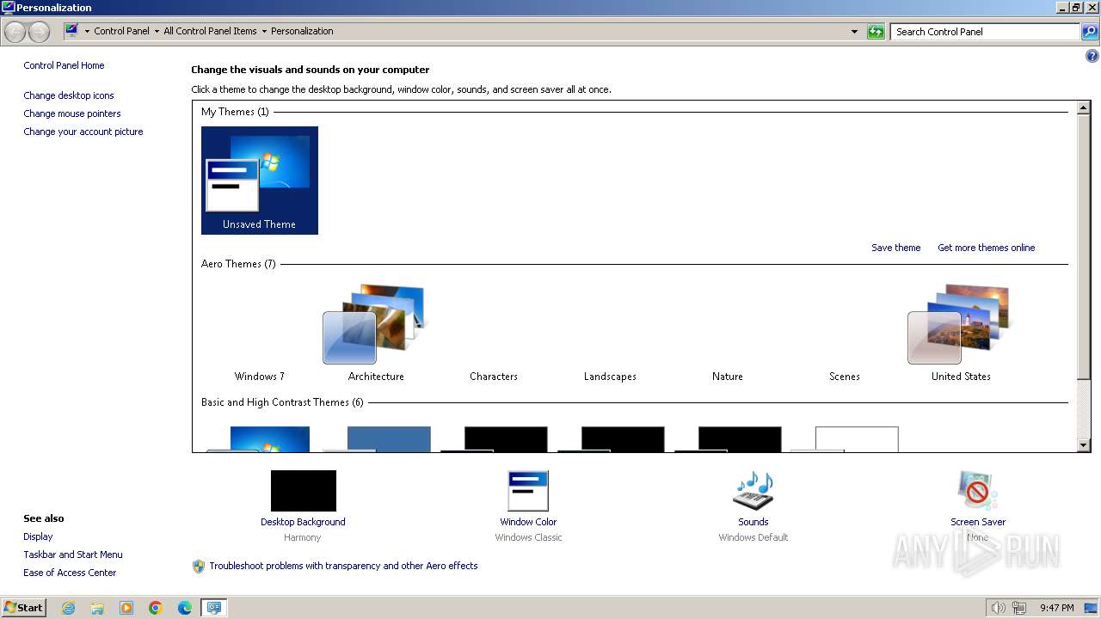The image size is (1101, 619).
Task: Open the Sounds music notes icon
Action: click(x=753, y=491)
